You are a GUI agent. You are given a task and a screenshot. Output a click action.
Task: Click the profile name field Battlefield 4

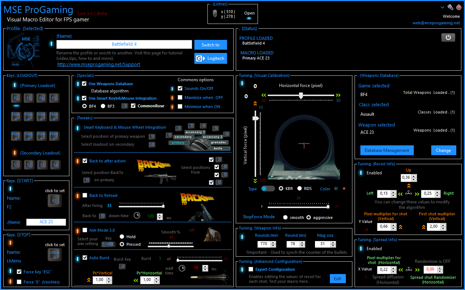[x=124, y=44]
